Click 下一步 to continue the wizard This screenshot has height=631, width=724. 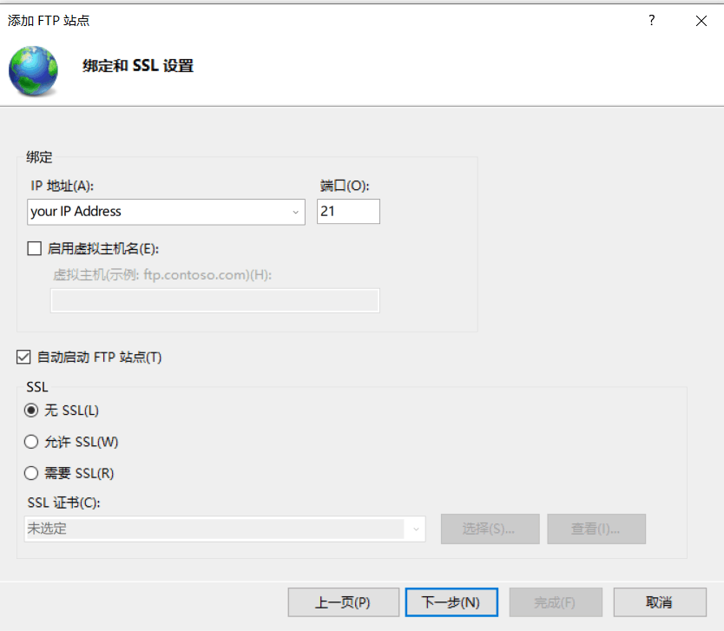tap(451, 601)
